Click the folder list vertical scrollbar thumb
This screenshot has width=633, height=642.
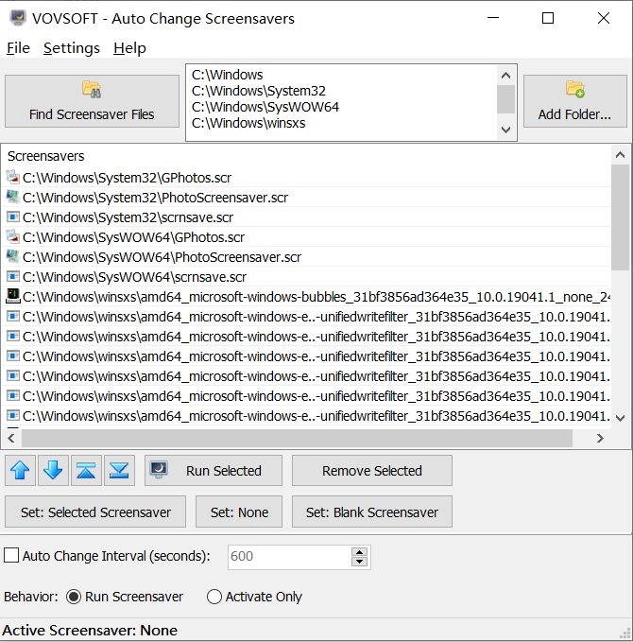(505, 99)
